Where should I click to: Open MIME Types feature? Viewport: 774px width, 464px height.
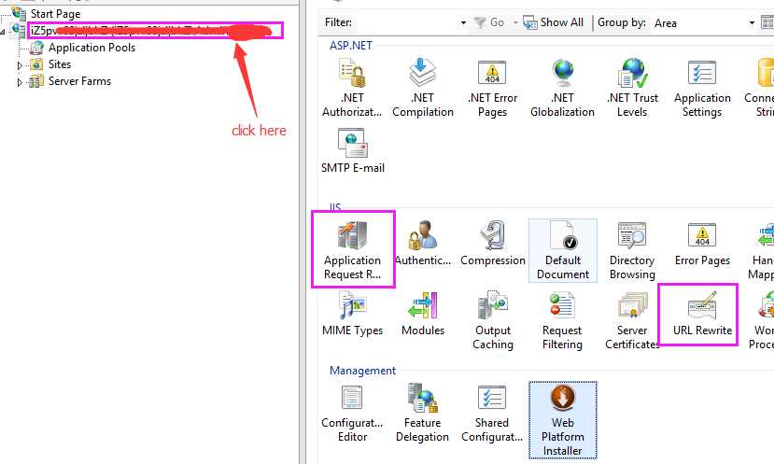point(352,314)
